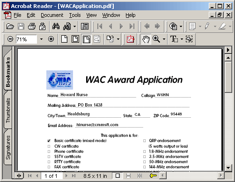This screenshot has width=235, height=182.
Task: Click the Previous View left arrow
Action: (147, 26)
